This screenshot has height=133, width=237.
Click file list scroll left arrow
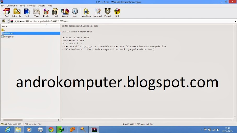pos(2,120)
